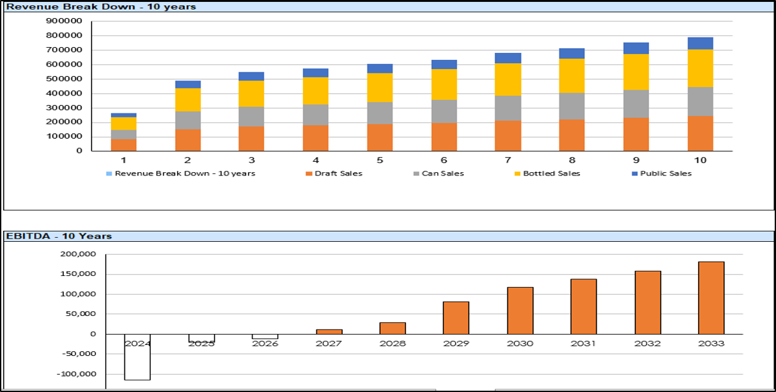
Task: Click Can Sales segment of year 7 bar
Action: [x=508, y=108]
